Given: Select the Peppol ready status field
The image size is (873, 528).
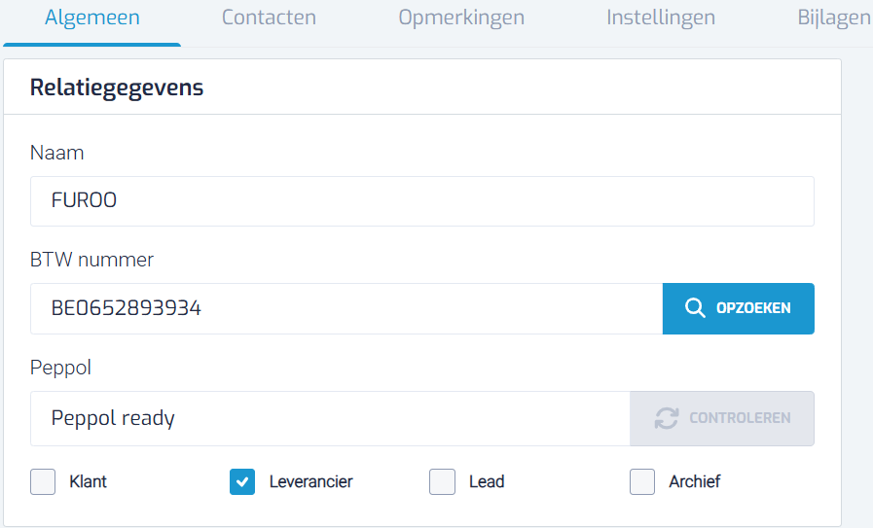Looking at the screenshot, I should [330, 418].
